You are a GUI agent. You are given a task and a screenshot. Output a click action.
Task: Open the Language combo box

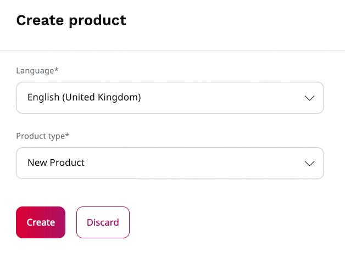click(170, 98)
